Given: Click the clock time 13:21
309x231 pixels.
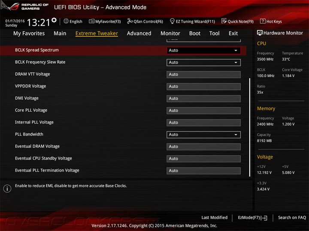Looking at the screenshot, I should tap(39, 22).
